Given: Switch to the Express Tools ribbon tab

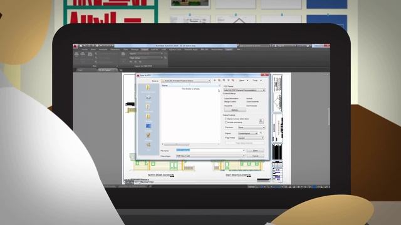Looking at the screenshot, I should 175,49.
